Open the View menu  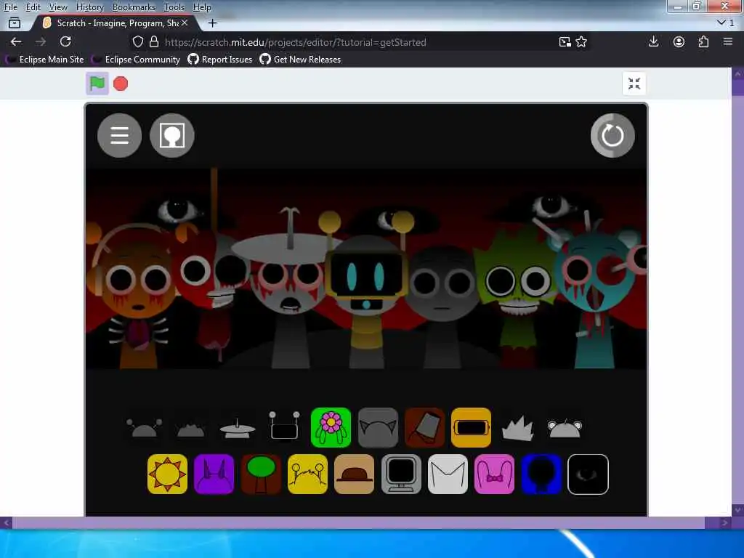(58, 7)
